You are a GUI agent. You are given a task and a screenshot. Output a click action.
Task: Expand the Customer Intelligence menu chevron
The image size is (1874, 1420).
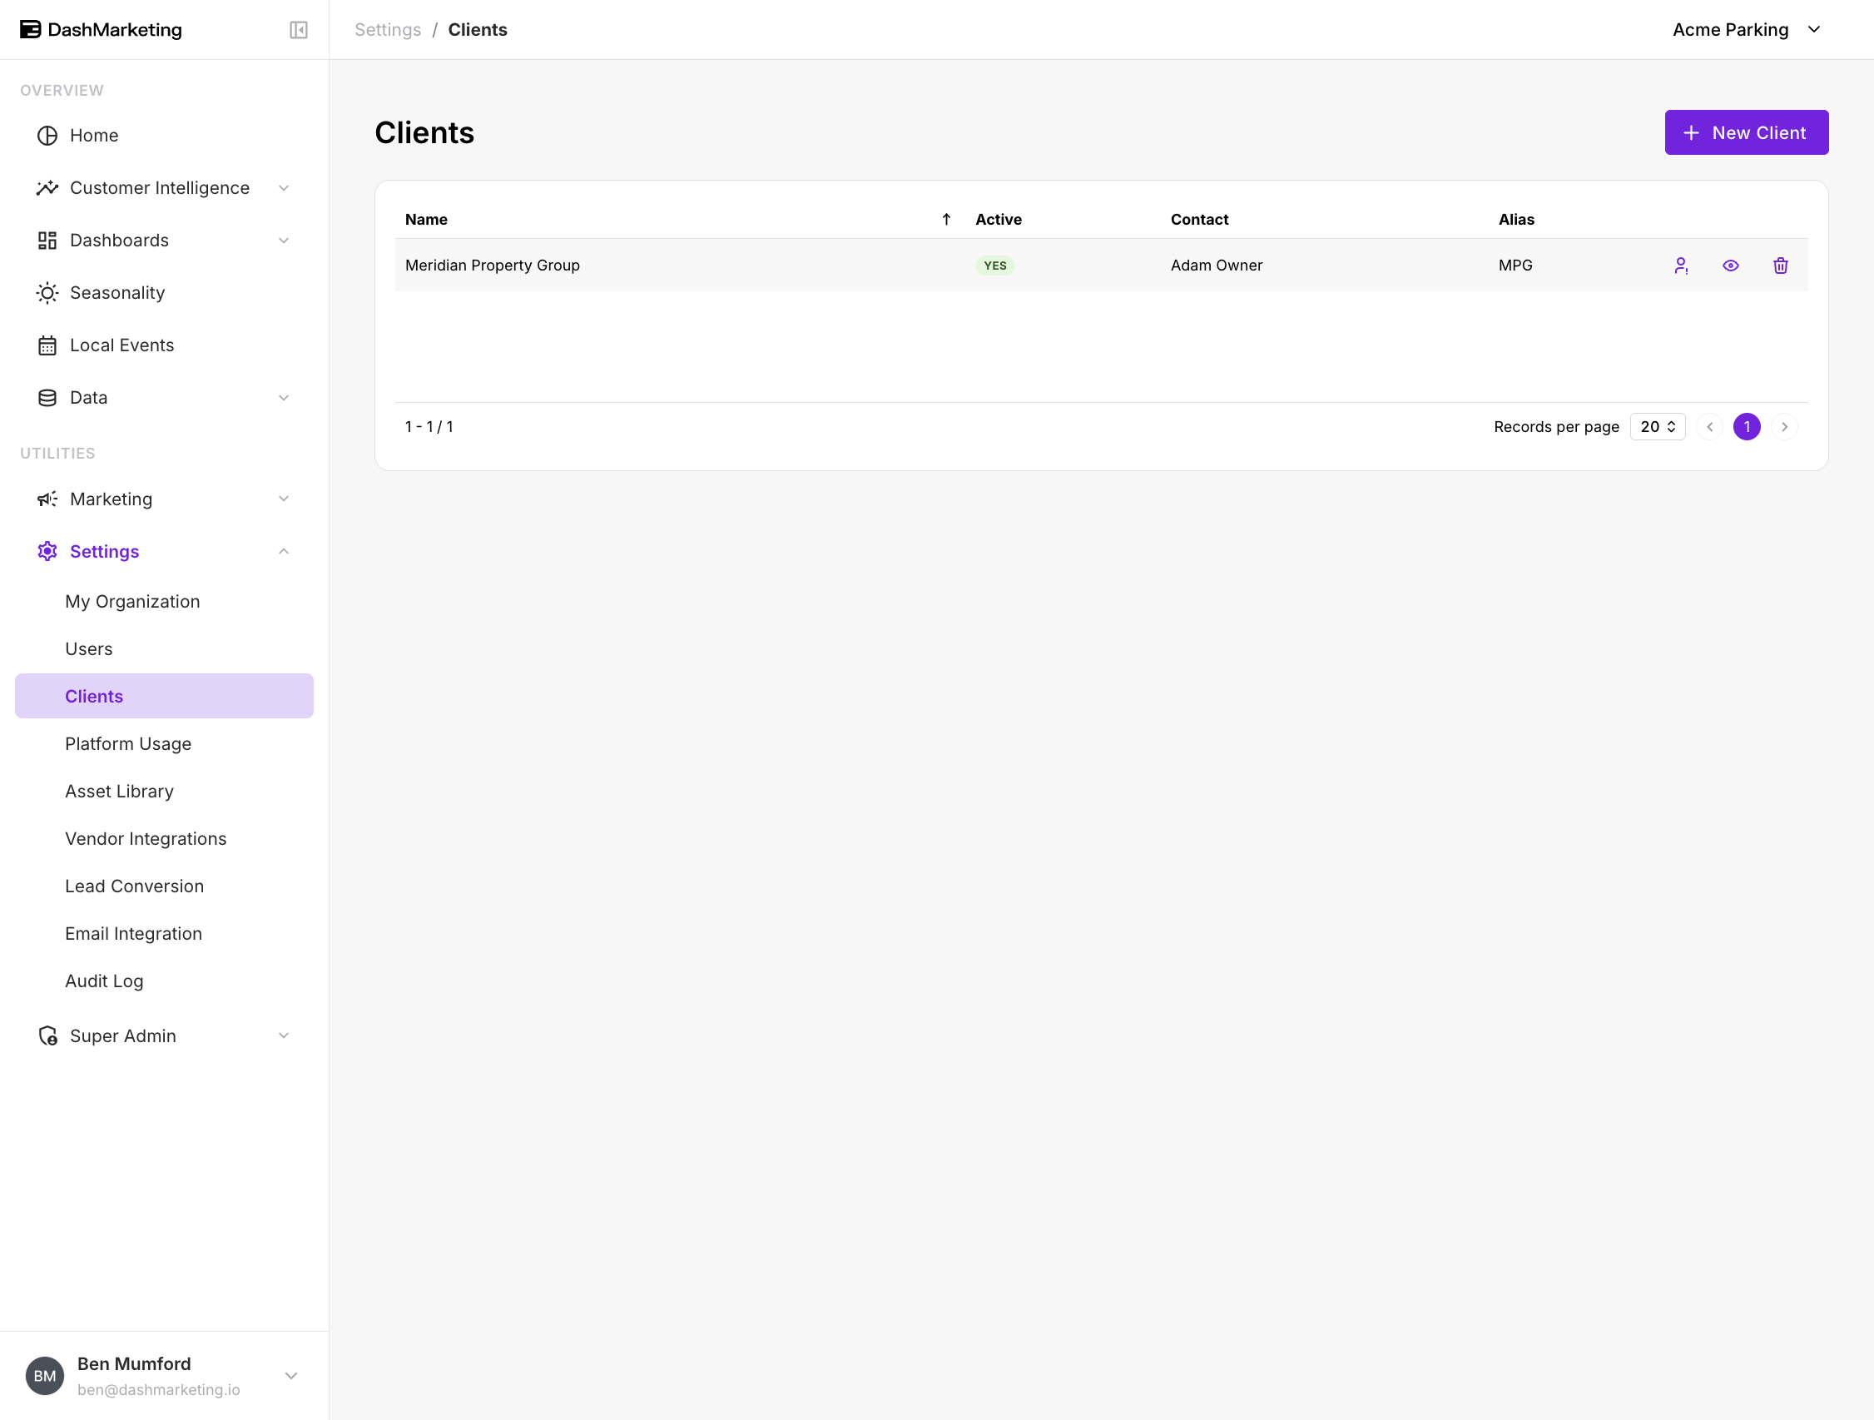(284, 188)
